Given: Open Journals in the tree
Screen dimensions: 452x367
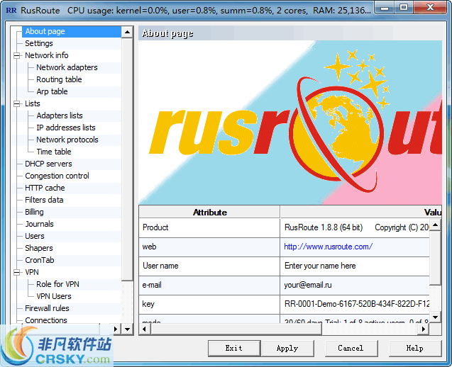Looking at the screenshot, I should coord(39,224).
